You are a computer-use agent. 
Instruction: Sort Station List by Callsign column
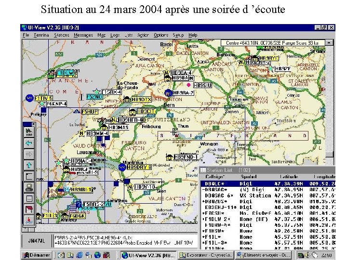[214, 177]
